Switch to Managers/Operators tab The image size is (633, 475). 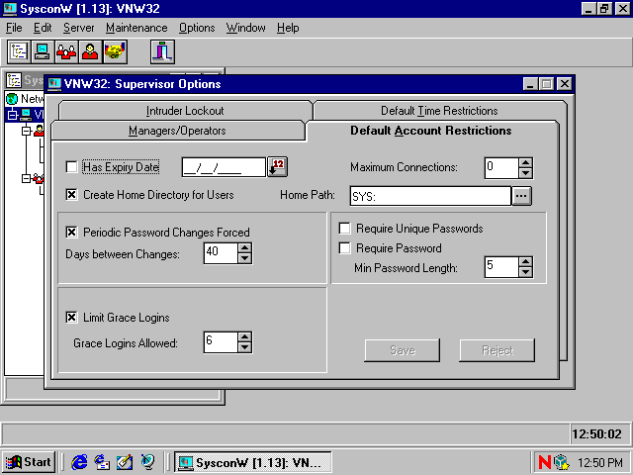pos(177,131)
